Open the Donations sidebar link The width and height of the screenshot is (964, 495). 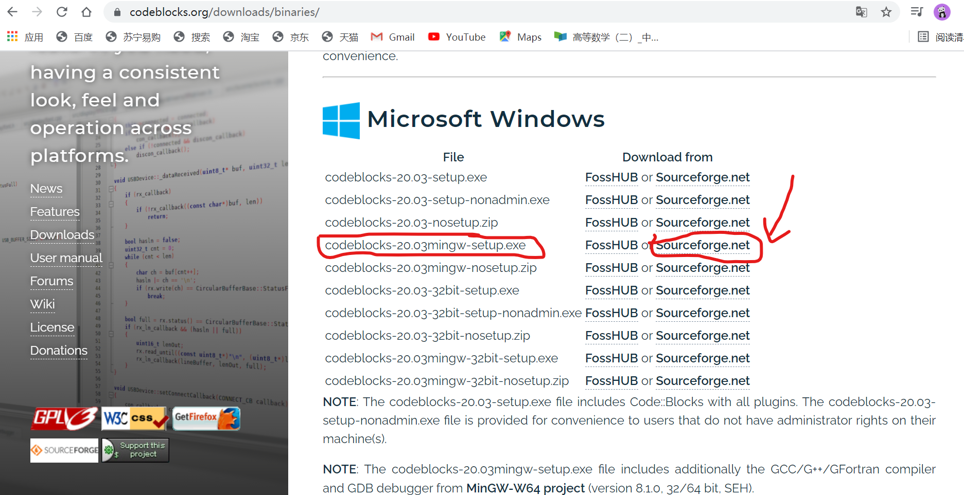click(59, 351)
